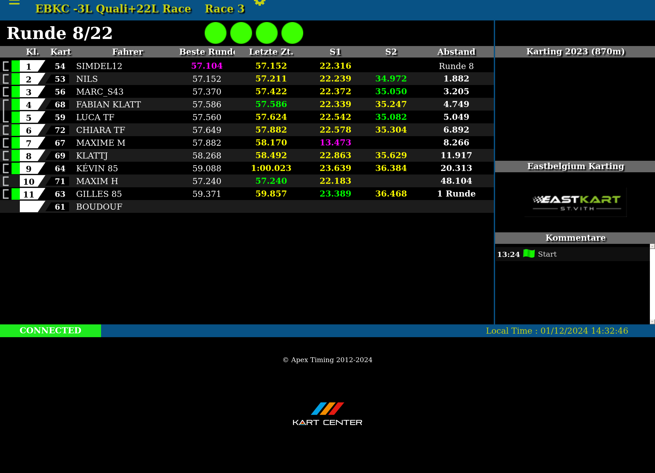655x473 pixels.
Task: Sort by Beste Runde column header
Action: [207, 52]
